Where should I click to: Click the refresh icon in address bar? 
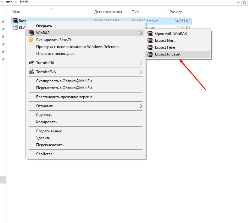(x=245, y=3)
